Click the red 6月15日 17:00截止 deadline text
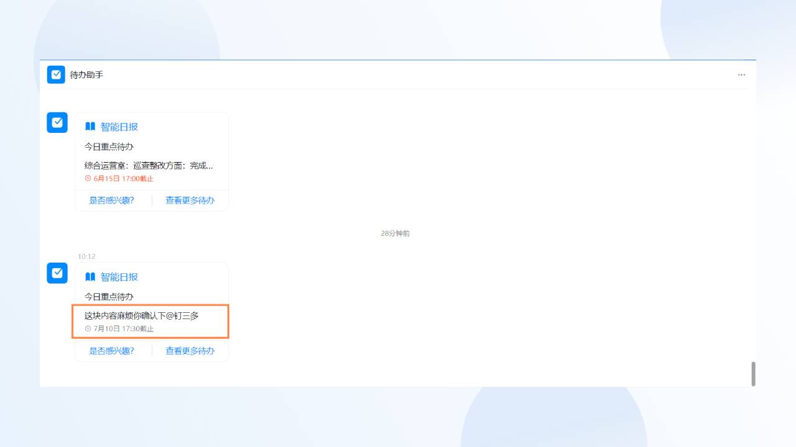 [123, 179]
